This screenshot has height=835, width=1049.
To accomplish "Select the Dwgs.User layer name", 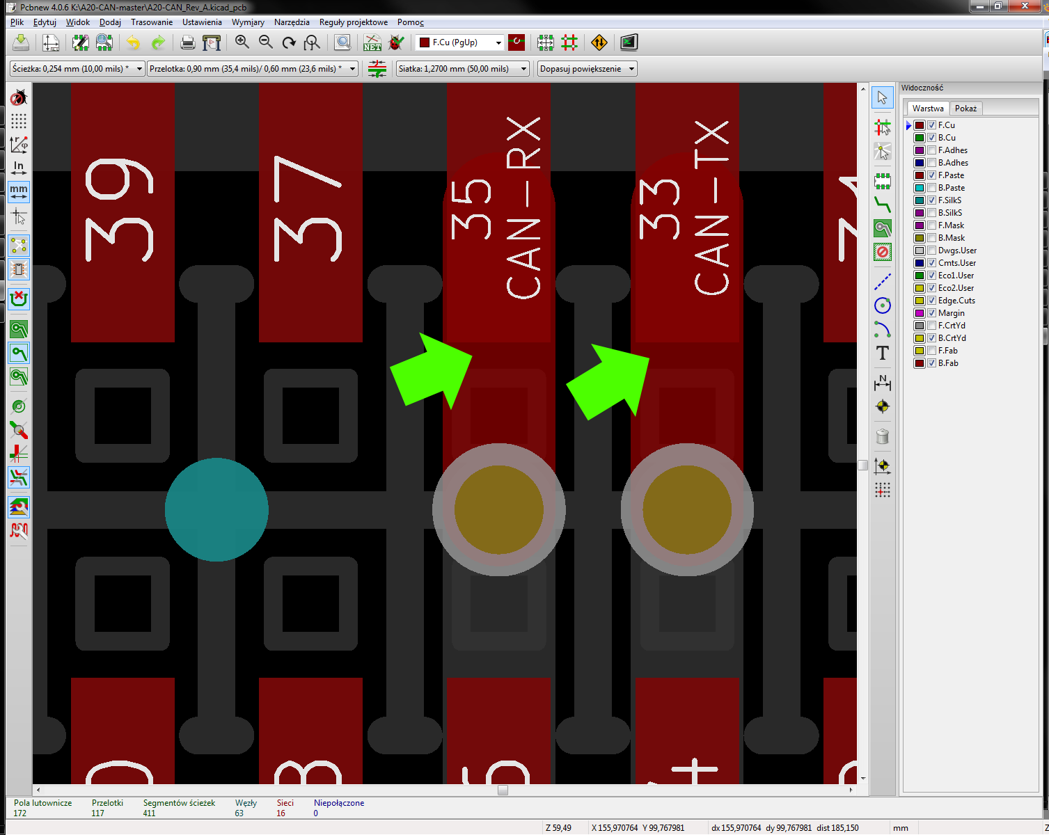I will pos(957,250).
